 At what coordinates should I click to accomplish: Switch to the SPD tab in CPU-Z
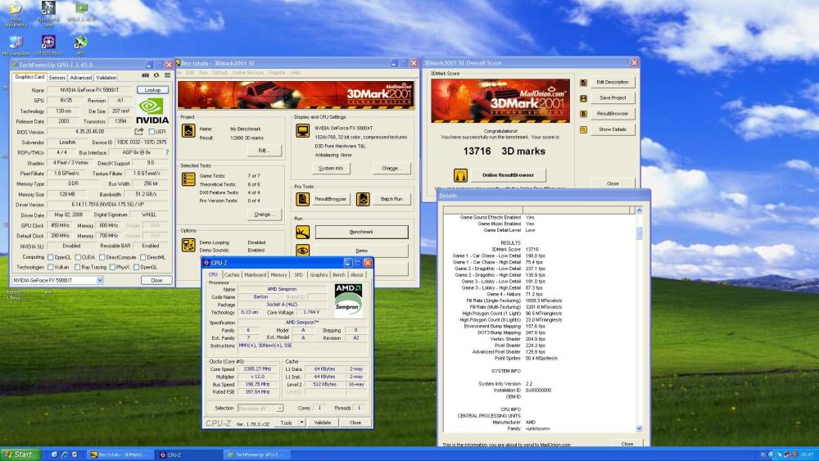(x=298, y=274)
